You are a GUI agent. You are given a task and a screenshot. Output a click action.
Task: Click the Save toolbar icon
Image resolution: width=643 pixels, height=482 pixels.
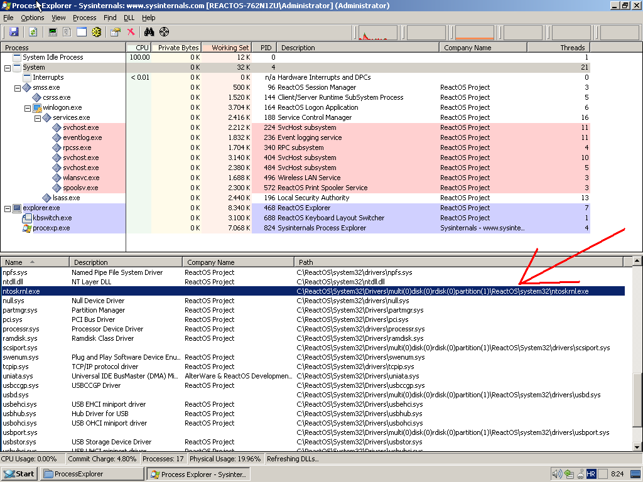[14, 32]
